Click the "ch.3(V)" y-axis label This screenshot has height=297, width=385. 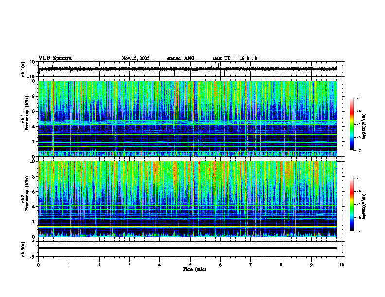tap(23, 249)
